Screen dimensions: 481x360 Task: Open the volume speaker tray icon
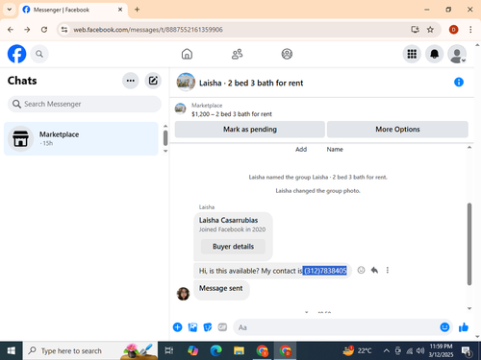click(420, 350)
